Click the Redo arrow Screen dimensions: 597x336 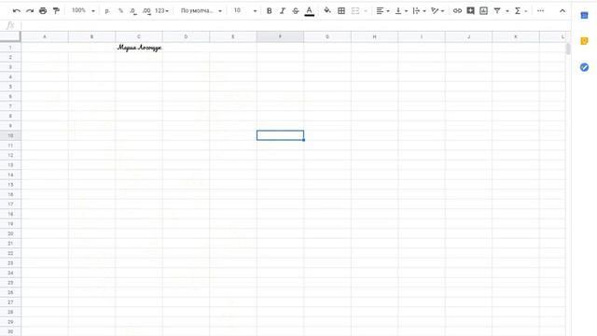click(30, 10)
